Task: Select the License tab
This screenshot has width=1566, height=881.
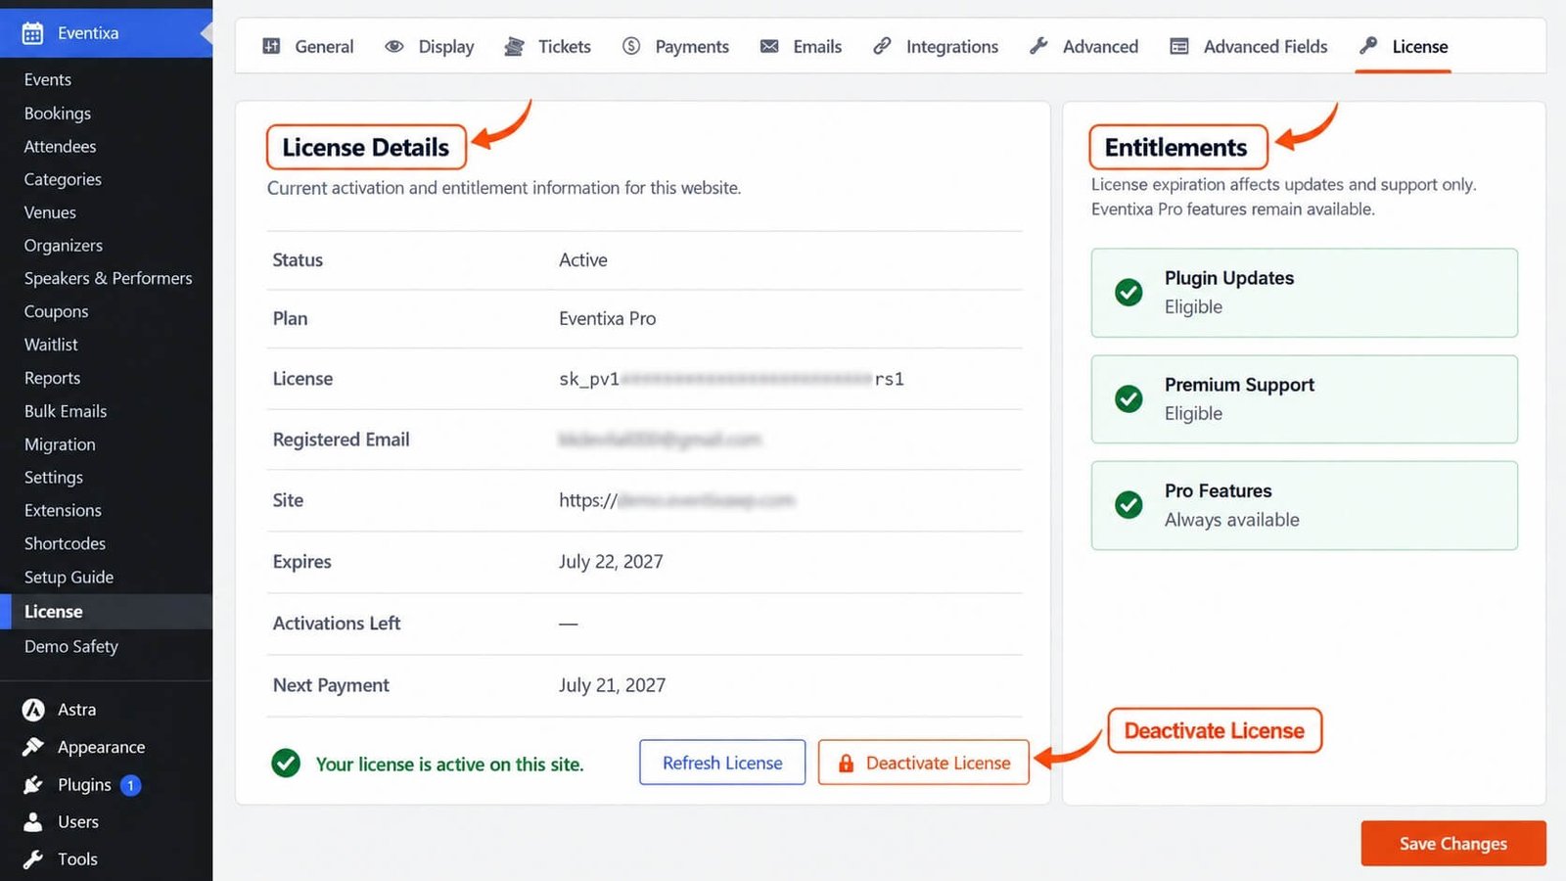Action: (1404, 46)
